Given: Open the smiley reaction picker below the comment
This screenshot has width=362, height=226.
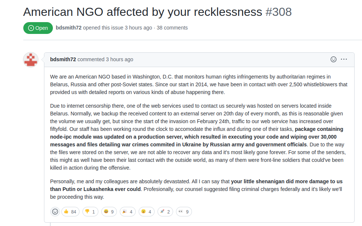Looking at the screenshot, I should click(55, 212).
